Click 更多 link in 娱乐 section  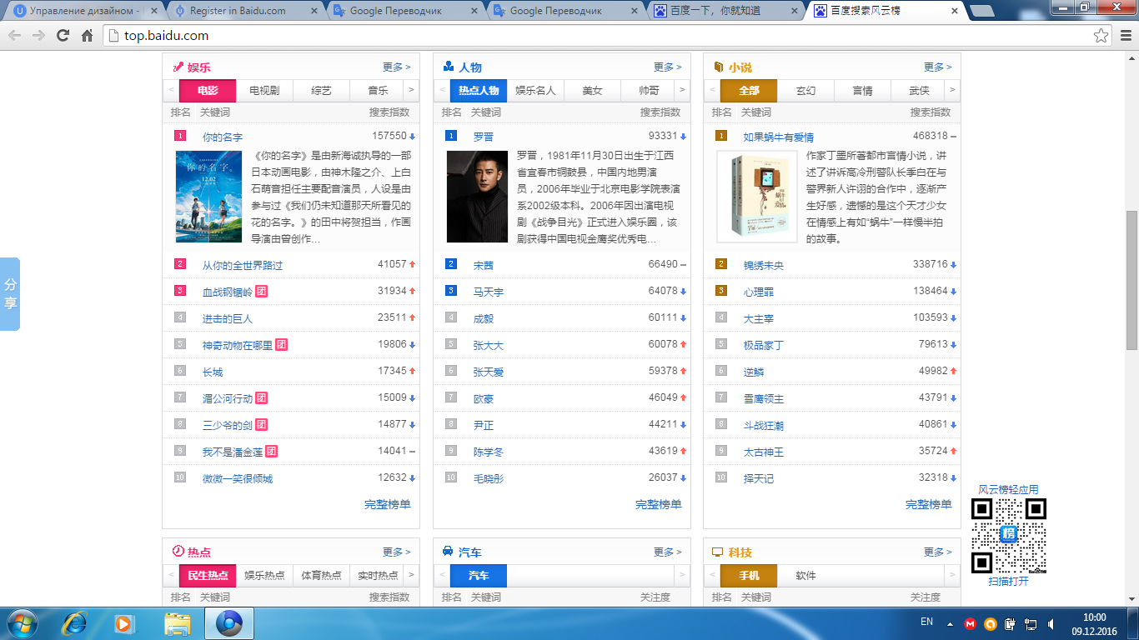(x=397, y=67)
